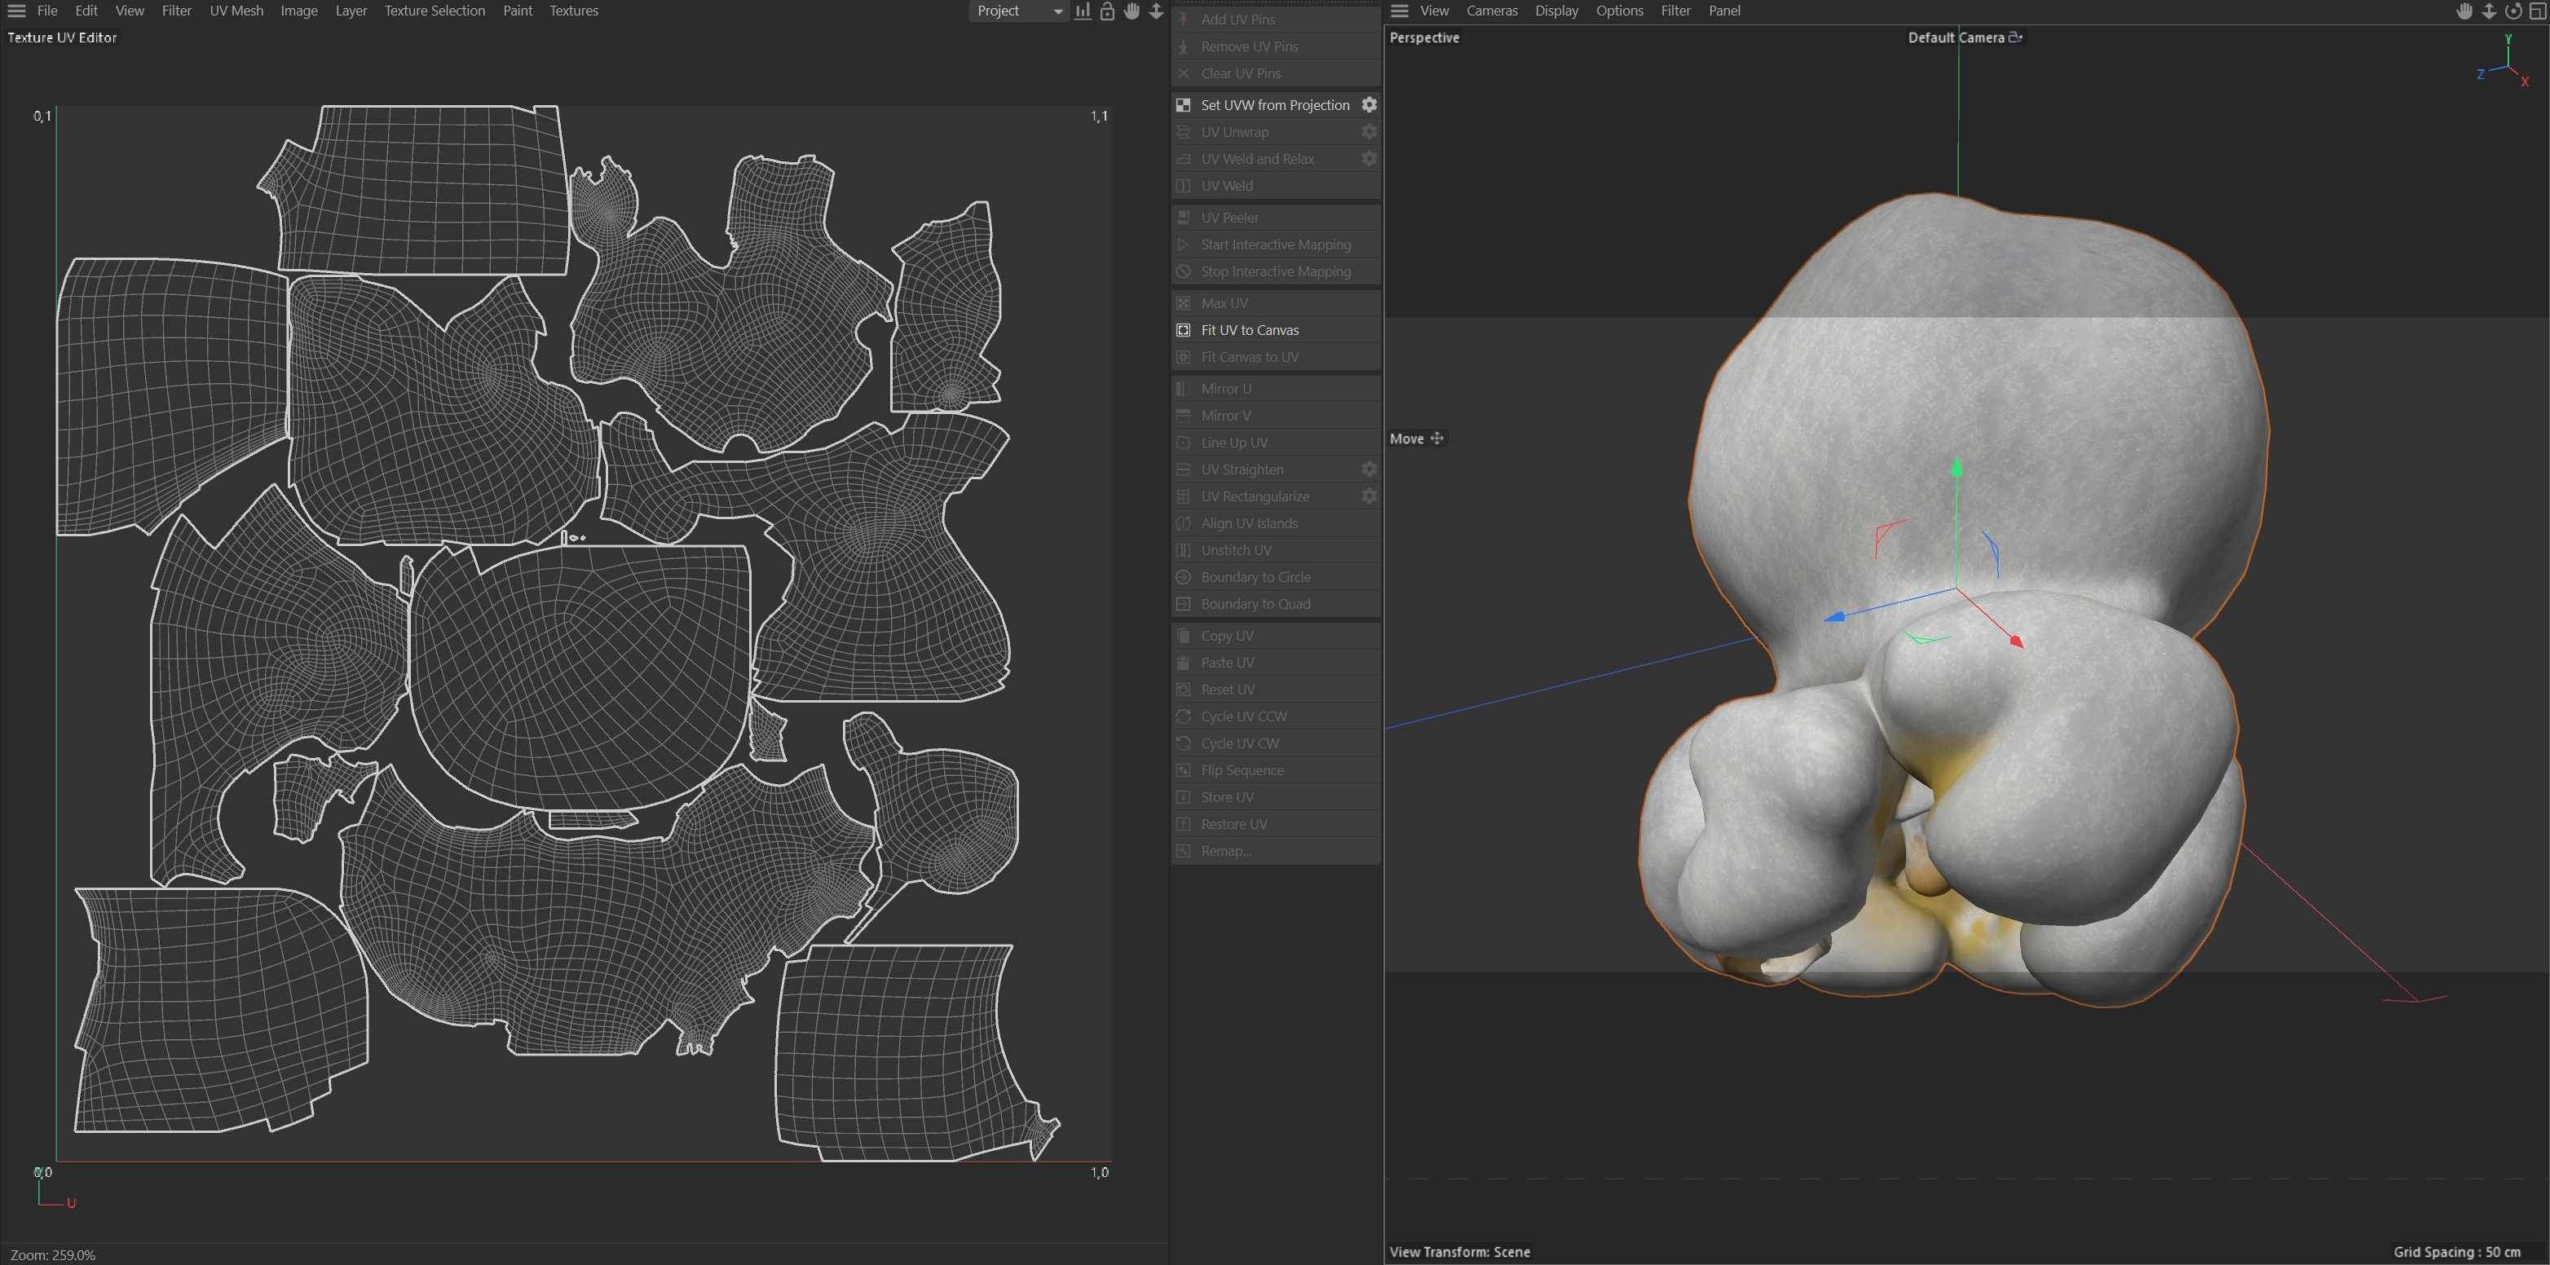
Task: Click the lock icon in UV editor header
Action: click(1107, 11)
